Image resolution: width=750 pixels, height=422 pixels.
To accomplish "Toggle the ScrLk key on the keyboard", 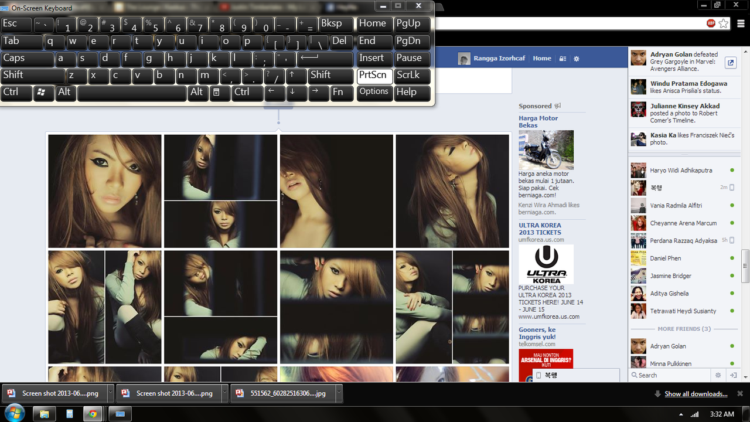I will 412,76.
